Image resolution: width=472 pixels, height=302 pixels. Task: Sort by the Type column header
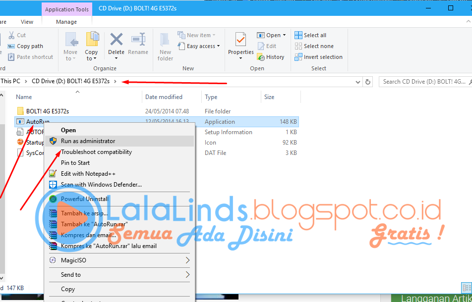click(211, 97)
